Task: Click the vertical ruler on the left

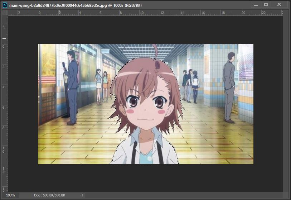Action: (5, 104)
